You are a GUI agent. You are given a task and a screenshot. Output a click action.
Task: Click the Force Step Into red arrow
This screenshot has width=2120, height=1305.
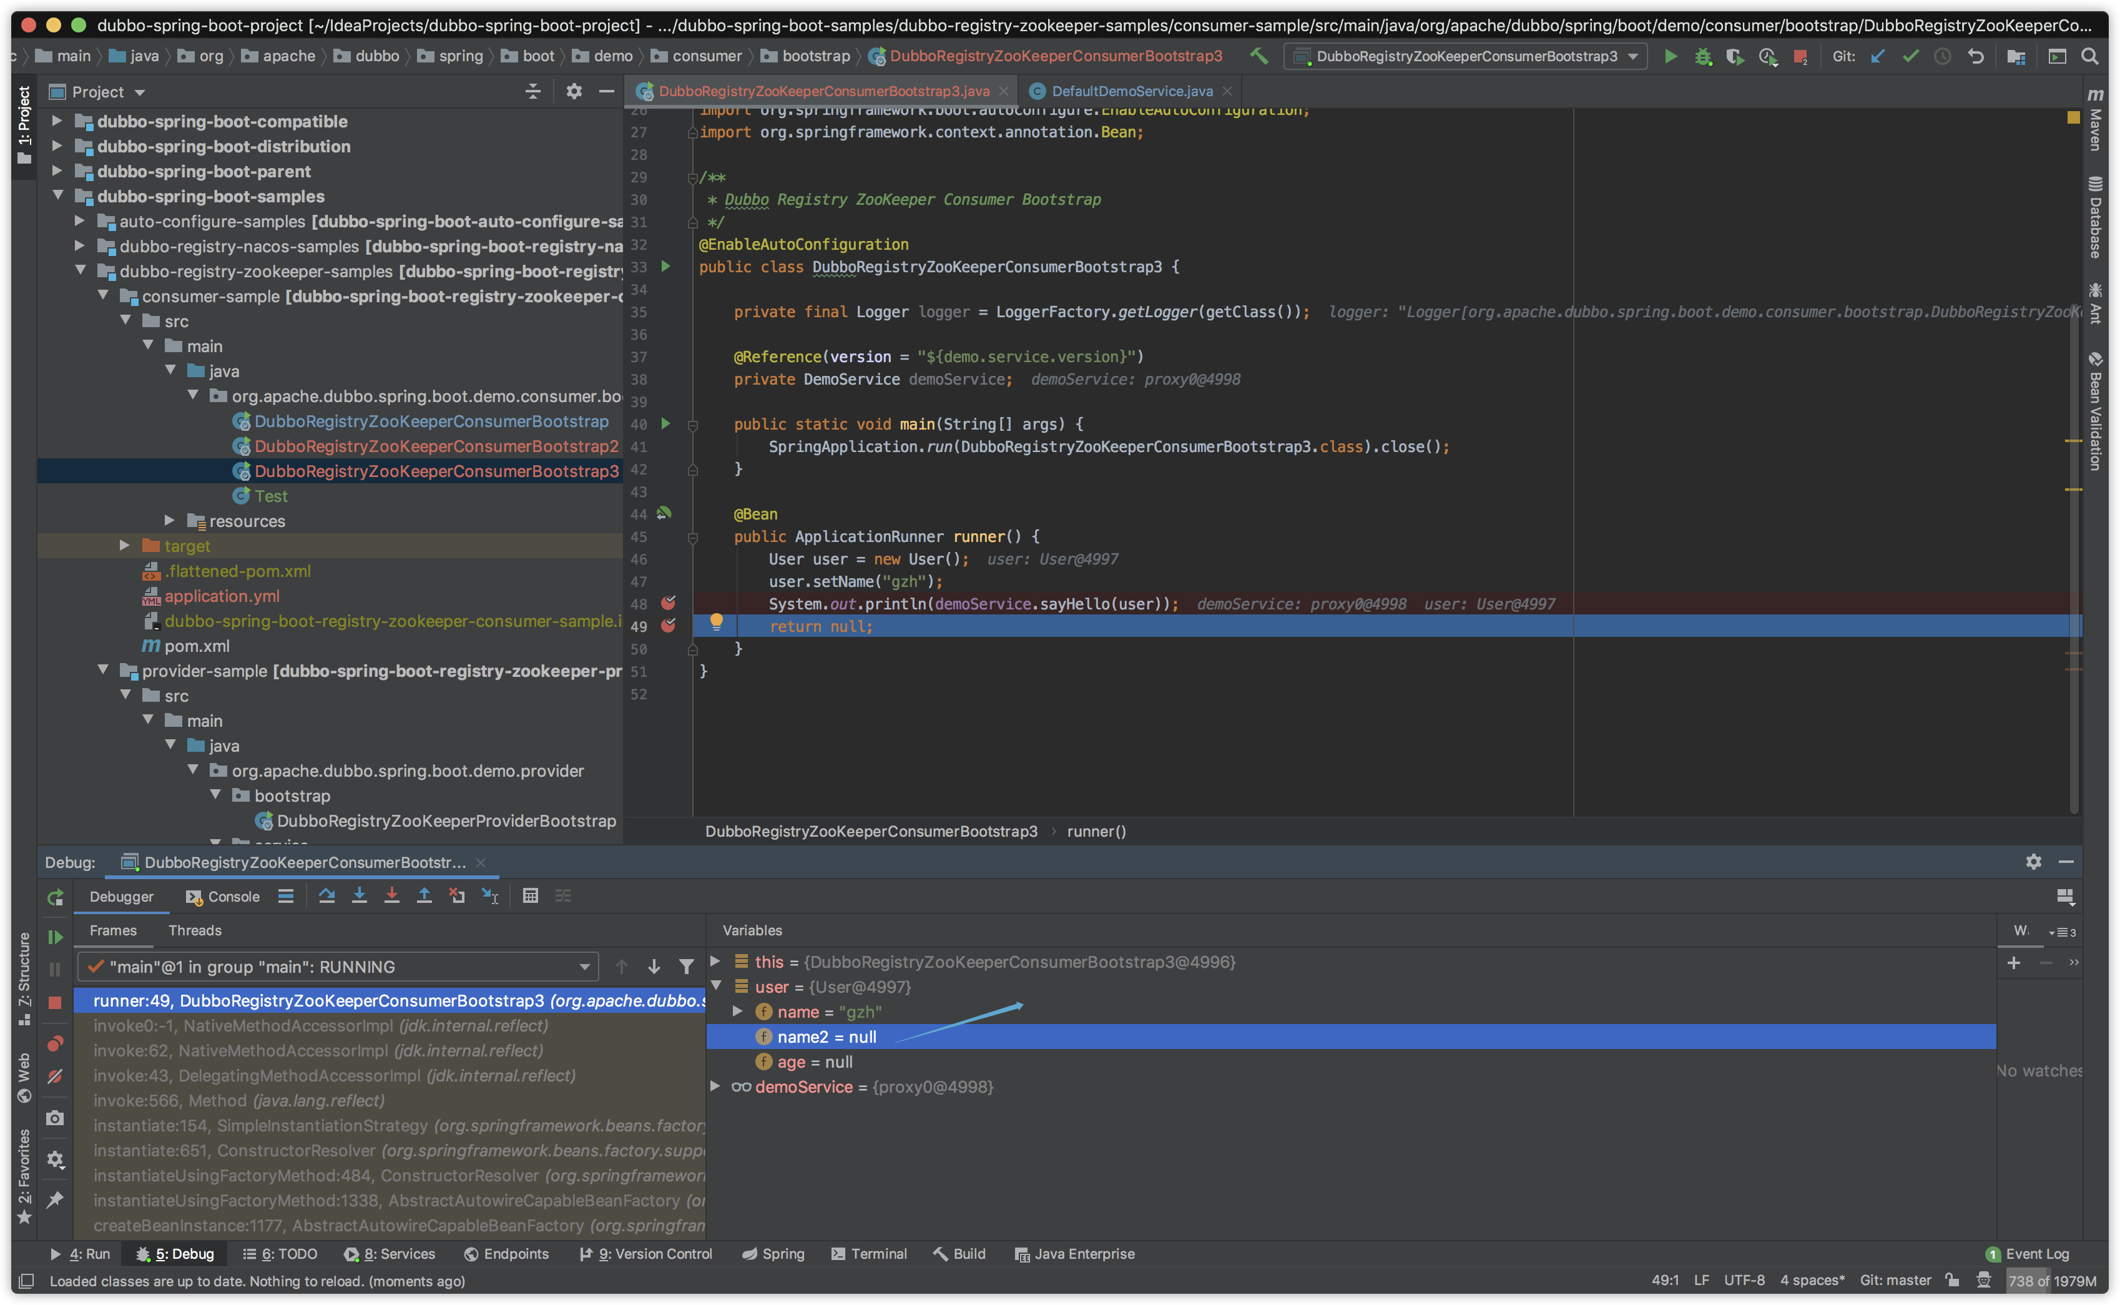click(x=392, y=896)
